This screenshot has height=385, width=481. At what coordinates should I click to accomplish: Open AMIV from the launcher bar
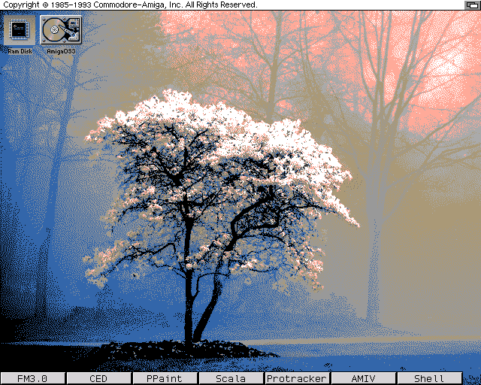click(x=363, y=378)
